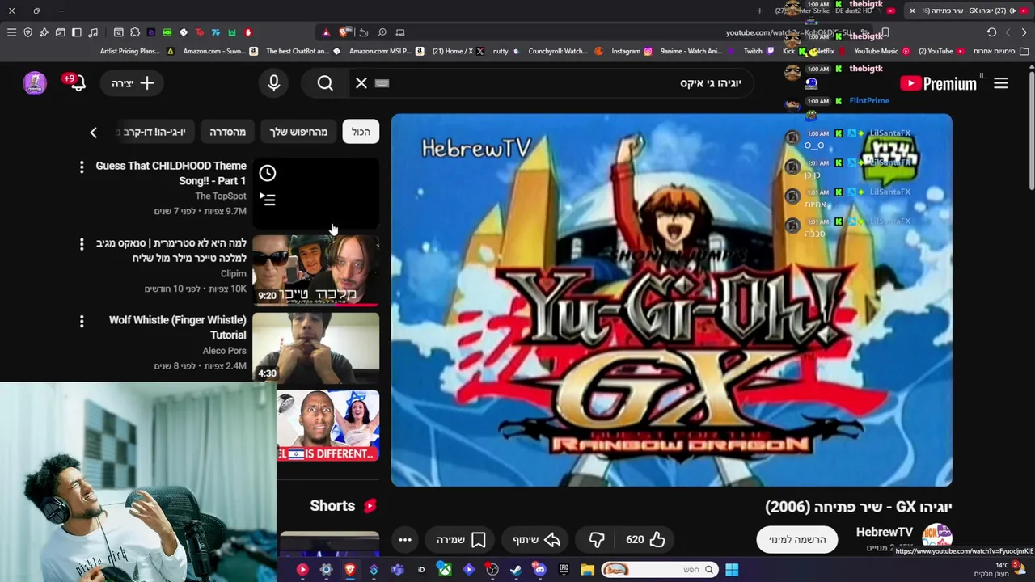Open options for 'Guess That CHILDHOOD Theme Song' video
Screen dimensions: 1035x582
point(82,167)
